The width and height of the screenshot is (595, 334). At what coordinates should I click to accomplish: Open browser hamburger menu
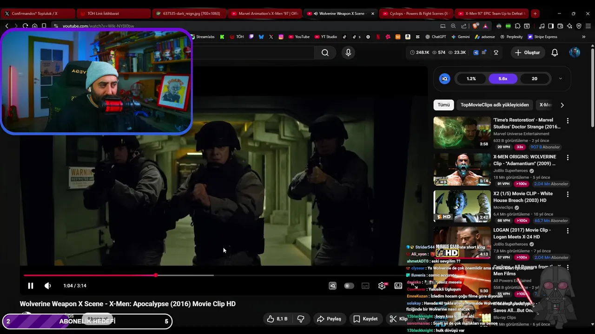coord(588,26)
